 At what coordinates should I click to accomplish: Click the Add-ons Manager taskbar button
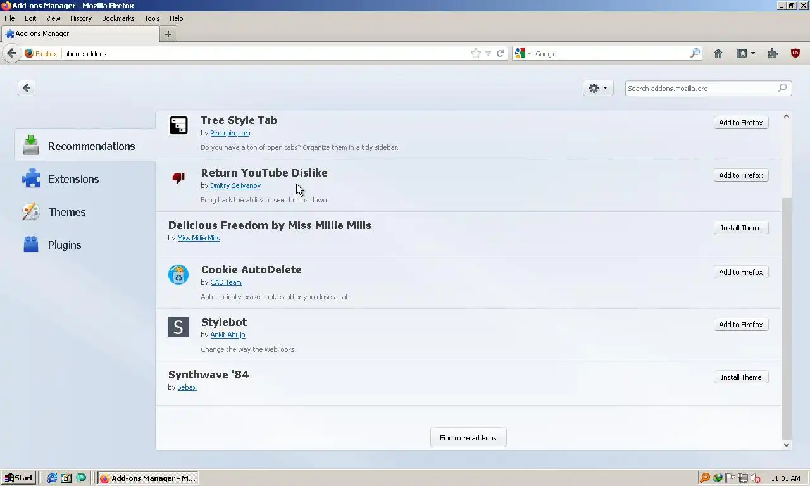click(x=148, y=478)
